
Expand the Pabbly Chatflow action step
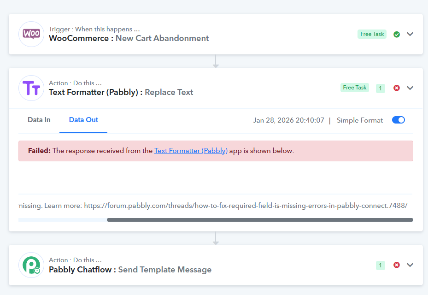coord(410,265)
